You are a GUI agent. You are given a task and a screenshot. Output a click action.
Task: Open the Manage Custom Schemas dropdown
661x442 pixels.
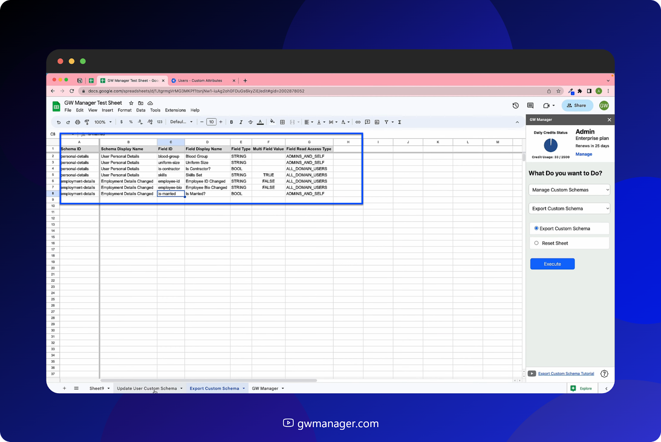click(569, 190)
